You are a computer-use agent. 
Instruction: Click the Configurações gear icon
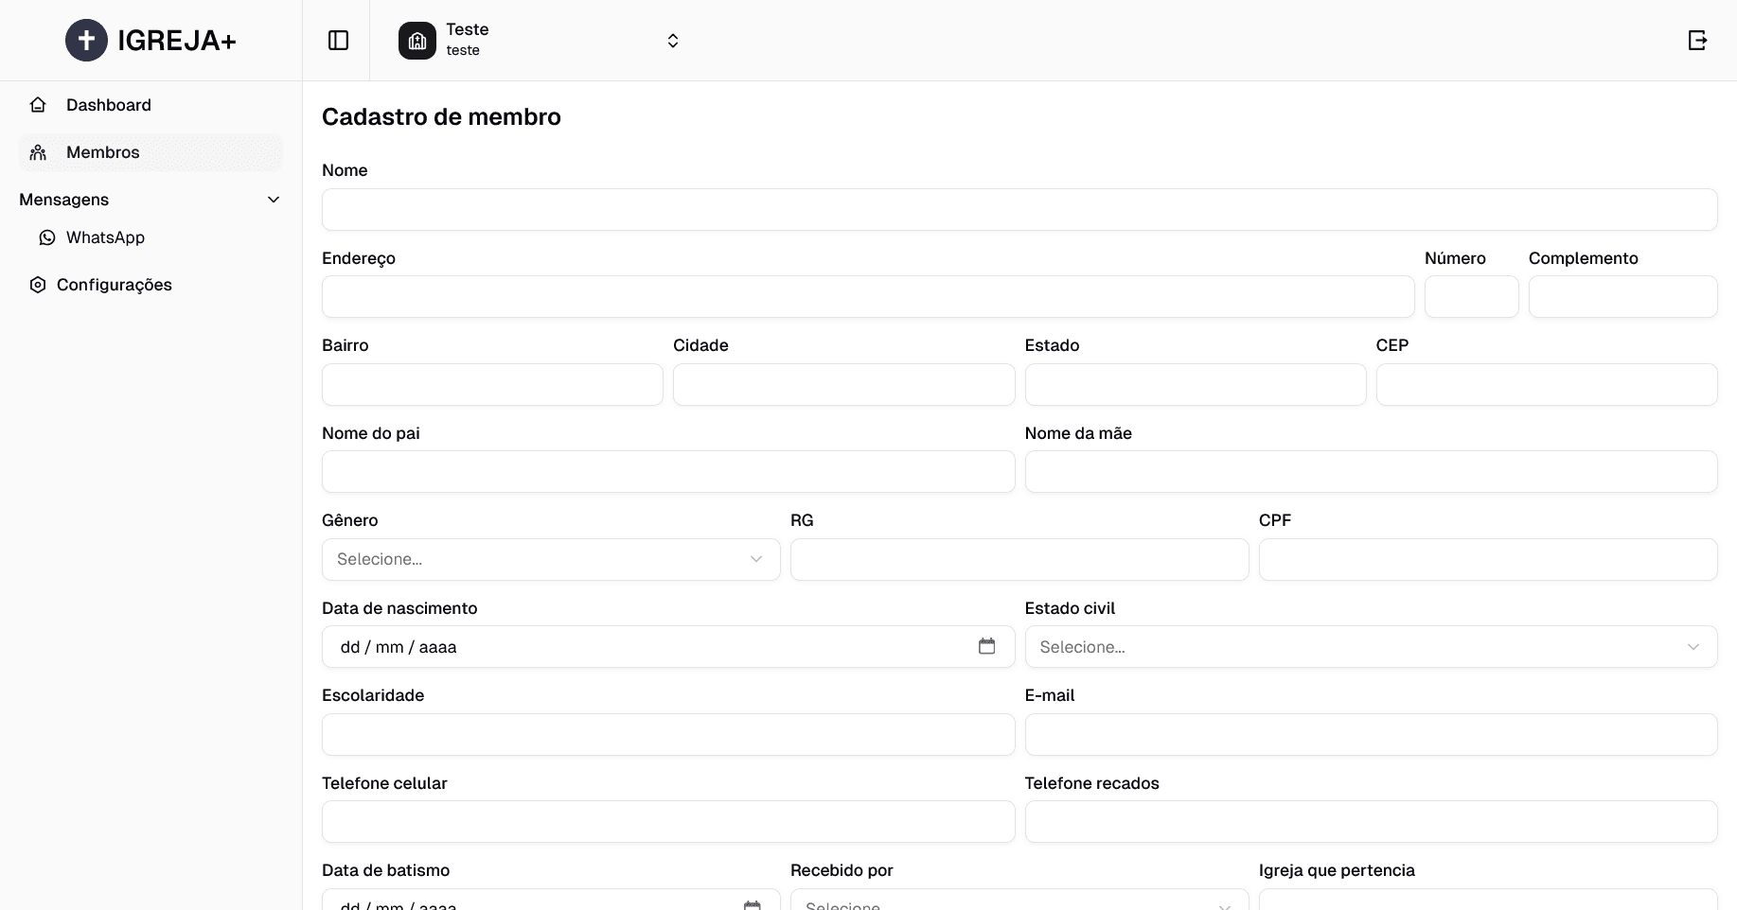[38, 285]
